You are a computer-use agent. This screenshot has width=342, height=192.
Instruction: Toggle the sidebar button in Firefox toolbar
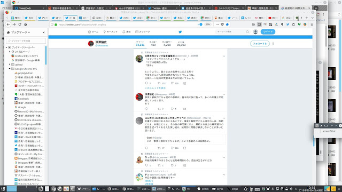click(x=259, y=25)
